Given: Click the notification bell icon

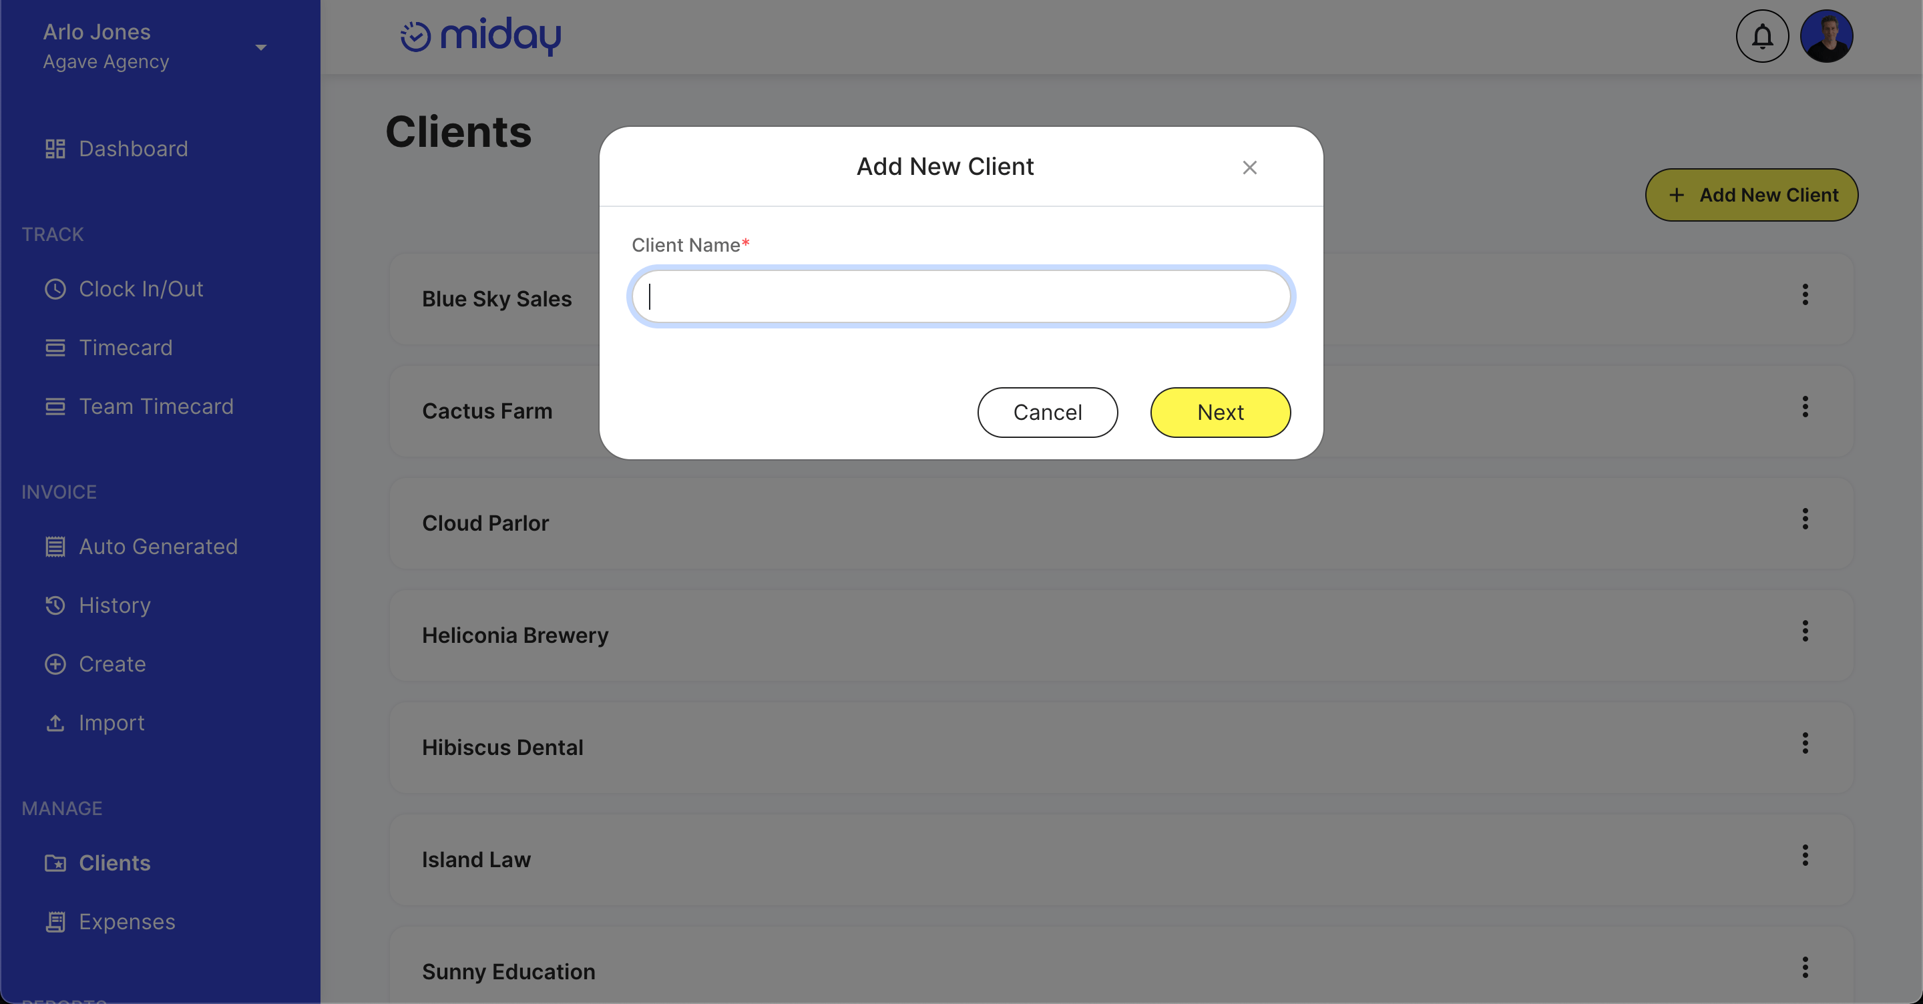Looking at the screenshot, I should pyautogui.click(x=1763, y=35).
